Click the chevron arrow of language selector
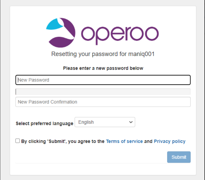 click(131, 122)
